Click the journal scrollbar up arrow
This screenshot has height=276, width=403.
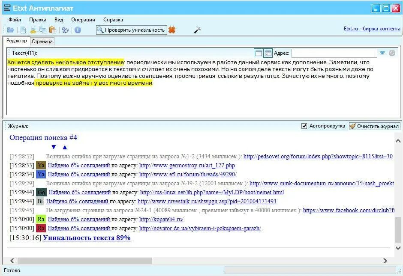[398, 141]
